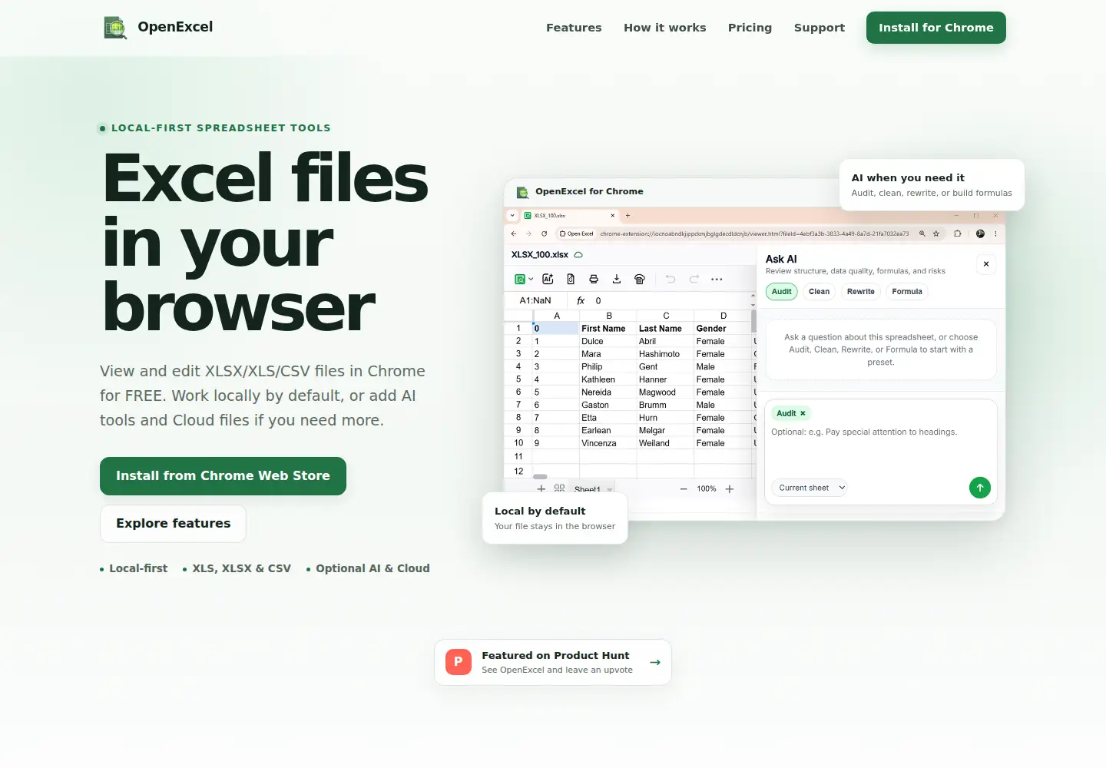The height and width of the screenshot is (768, 1106).
Task: Click the sheet list grid icon
Action: 559,488
